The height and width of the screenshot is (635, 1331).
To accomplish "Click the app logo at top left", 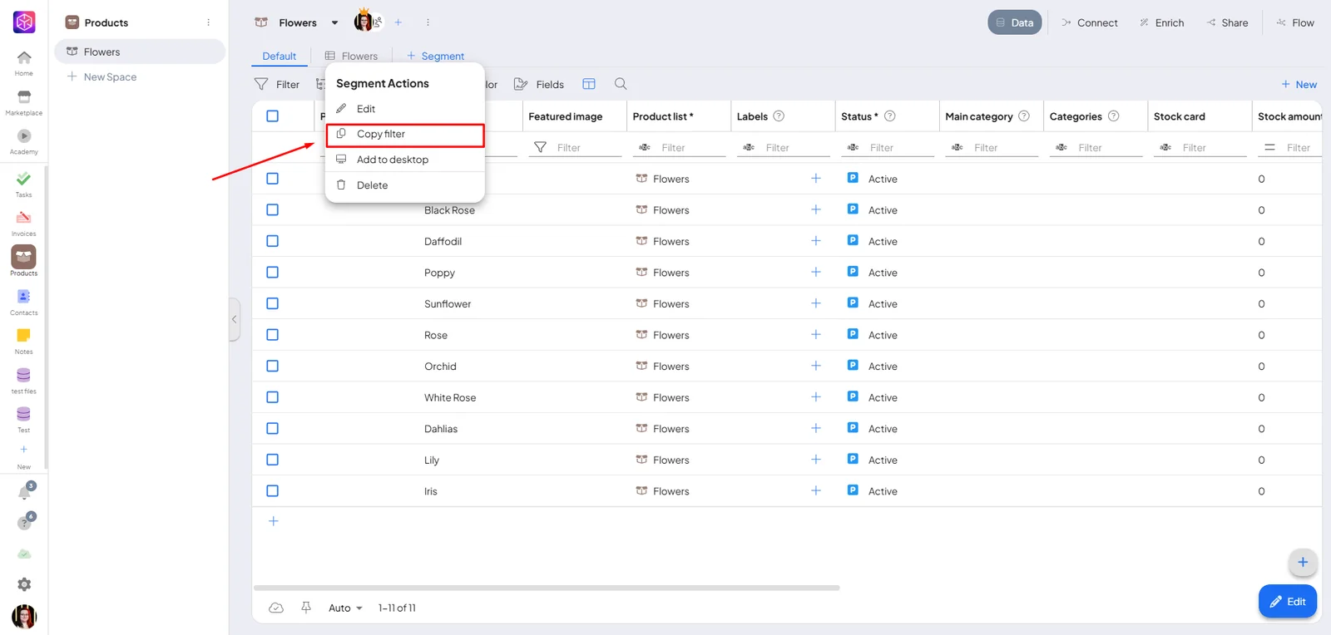I will pyautogui.click(x=24, y=22).
